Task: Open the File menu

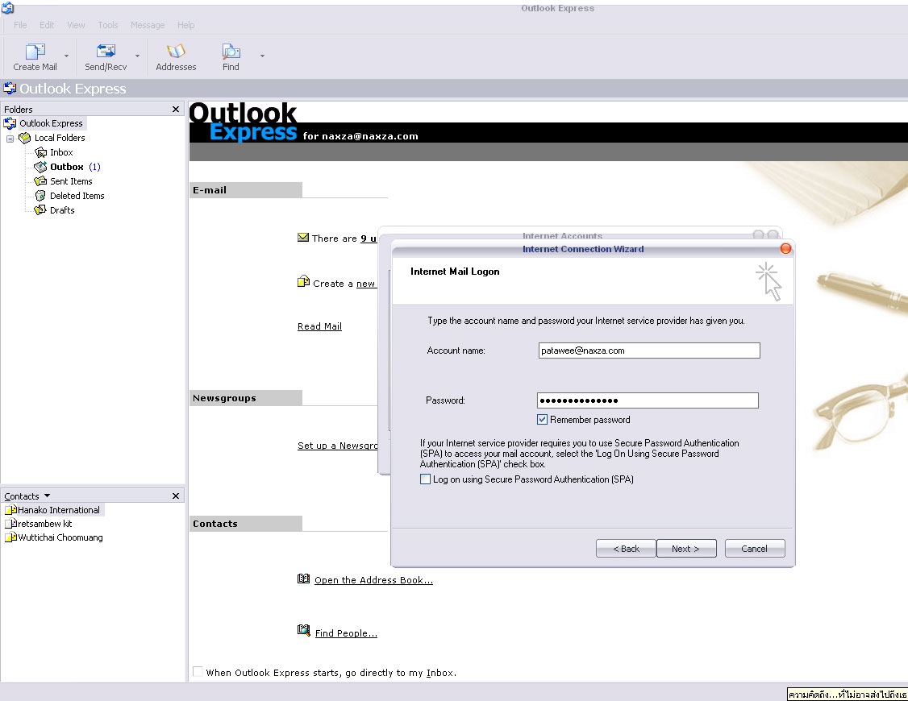Action: coord(20,25)
